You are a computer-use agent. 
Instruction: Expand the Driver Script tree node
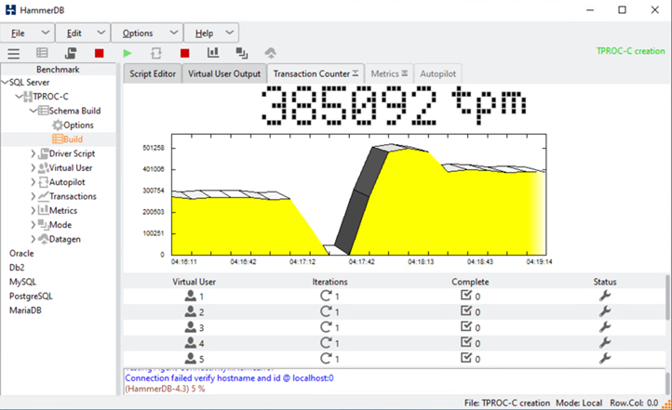click(34, 153)
